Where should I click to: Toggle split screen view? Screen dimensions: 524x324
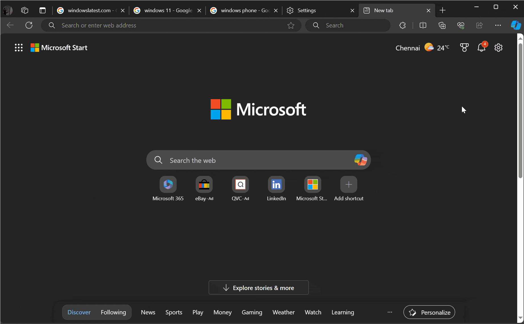pos(423,25)
